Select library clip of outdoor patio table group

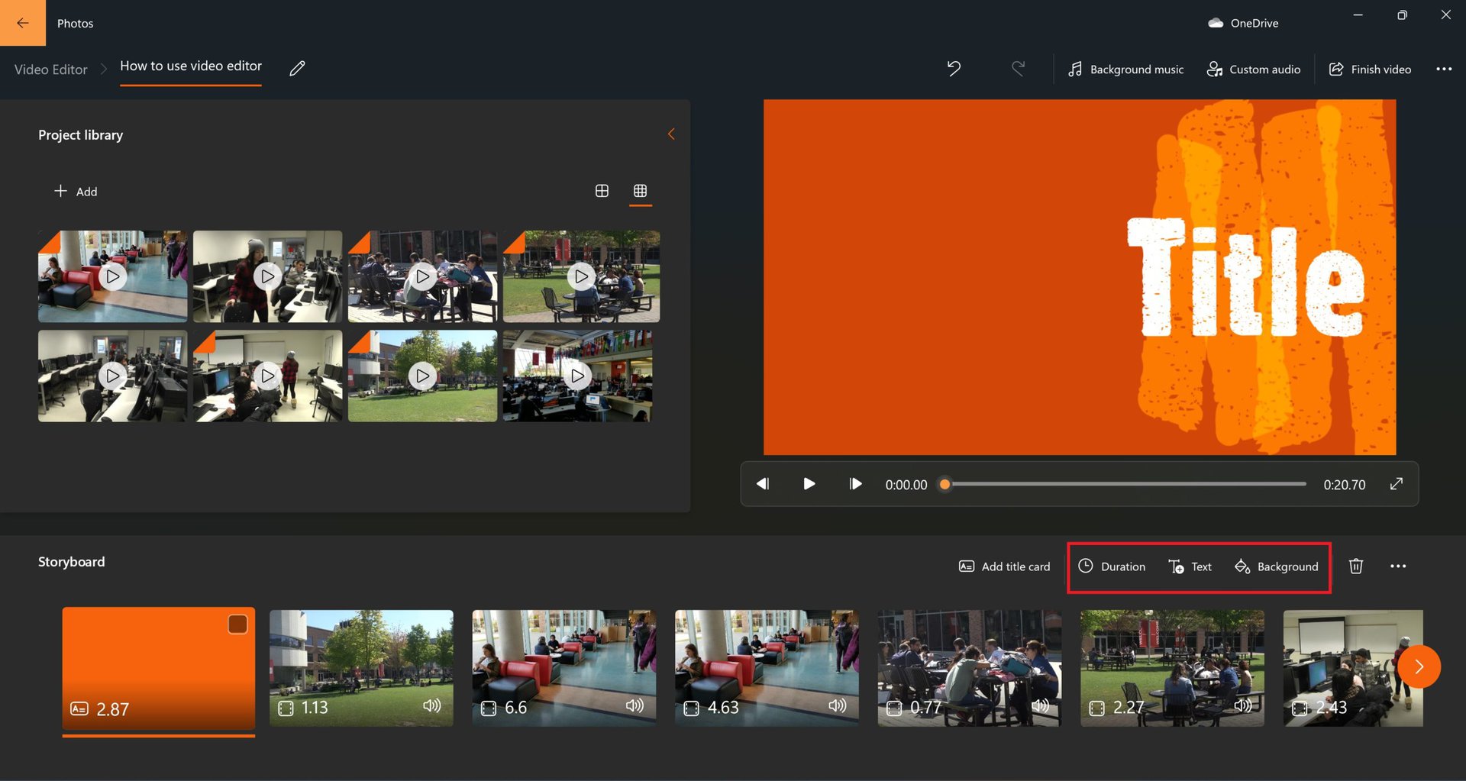[x=422, y=276]
